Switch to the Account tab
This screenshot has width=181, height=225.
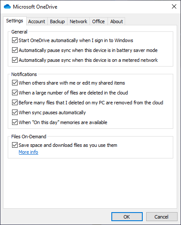(x=37, y=21)
